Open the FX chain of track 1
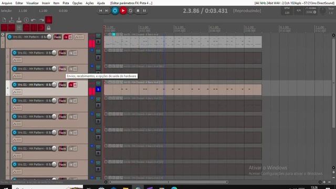Screen dimensions: 336x189 click(x=66, y=37)
